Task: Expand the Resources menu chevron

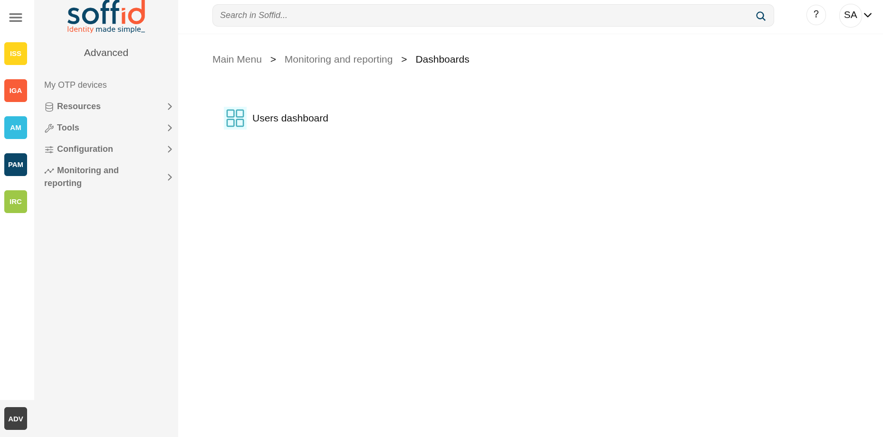Action: (x=170, y=107)
